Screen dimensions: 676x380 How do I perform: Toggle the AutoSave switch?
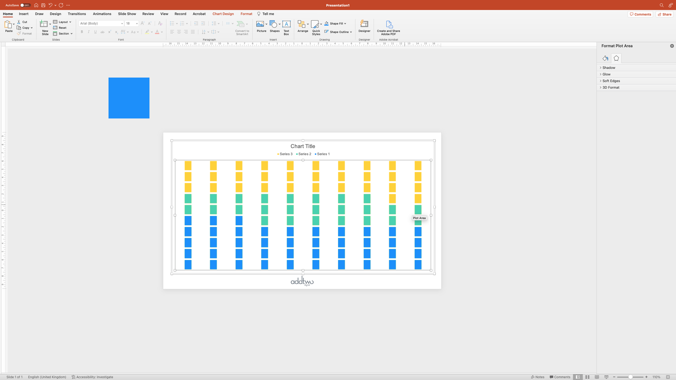point(25,5)
